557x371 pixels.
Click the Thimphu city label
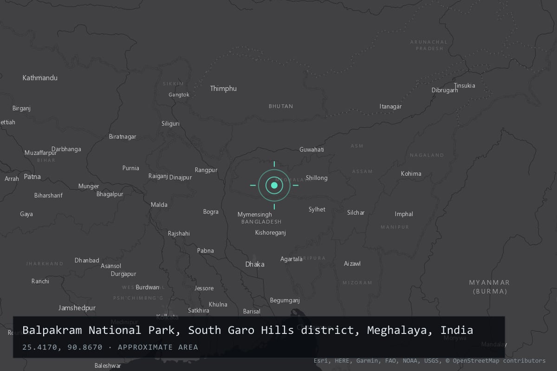223,89
